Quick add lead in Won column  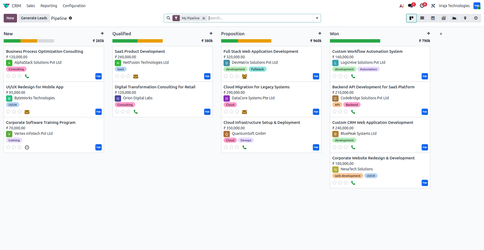coord(428,33)
